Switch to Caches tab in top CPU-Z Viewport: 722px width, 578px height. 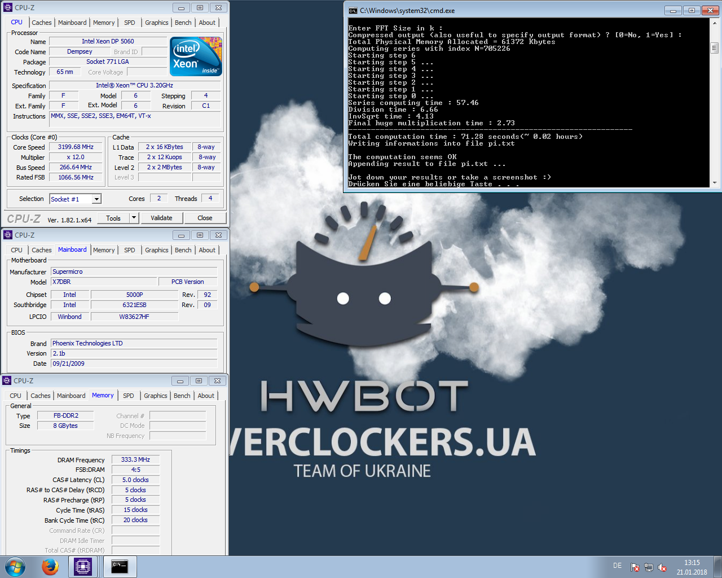[42, 23]
